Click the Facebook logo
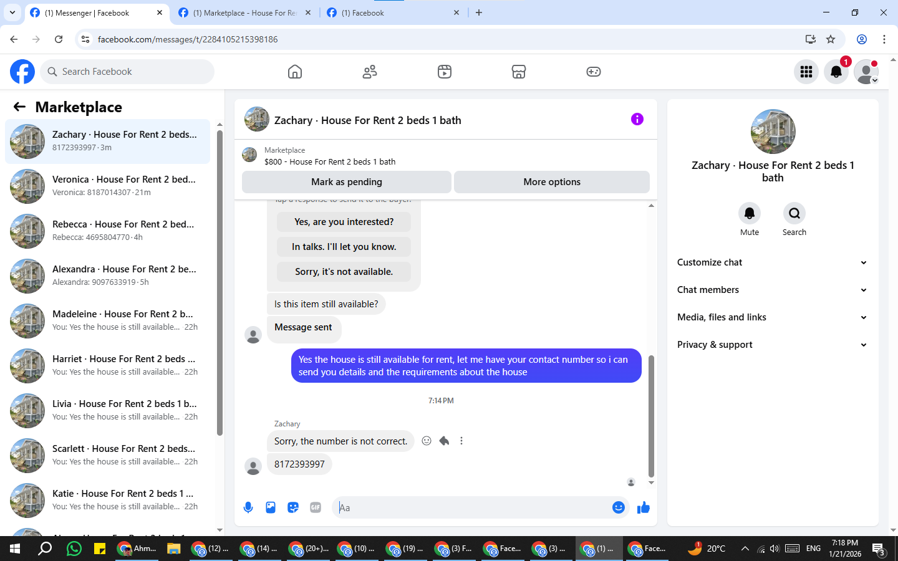This screenshot has width=898, height=561. coord(22,72)
